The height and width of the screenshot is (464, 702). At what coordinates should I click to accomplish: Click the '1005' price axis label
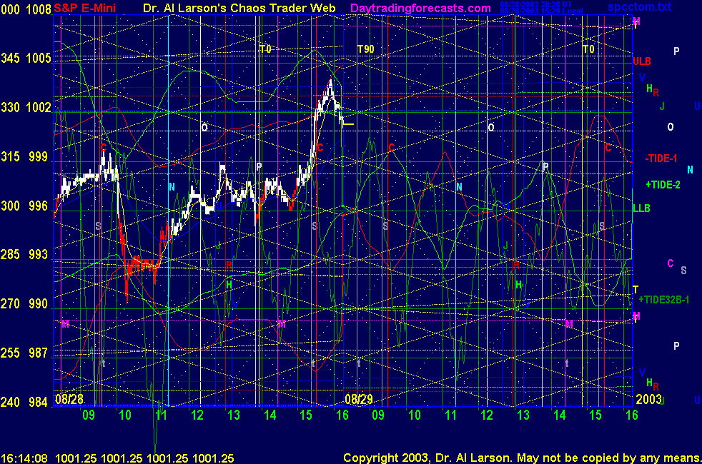pos(39,58)
